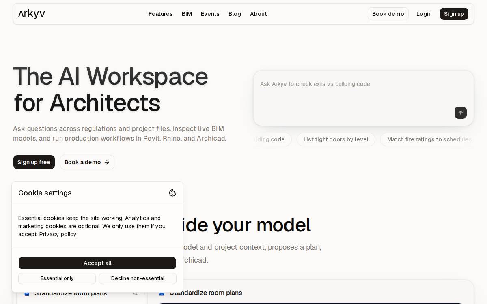The image size is (487, 304).
Task: Focus the Ask Arkyv prompt input
Action: tap(364, 98)
